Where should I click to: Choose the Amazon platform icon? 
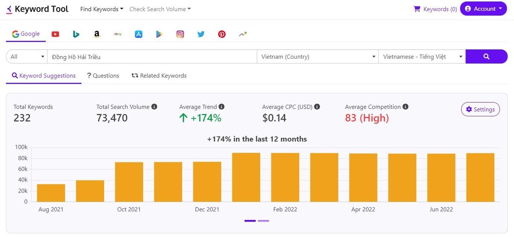click(x=97, y=34)
